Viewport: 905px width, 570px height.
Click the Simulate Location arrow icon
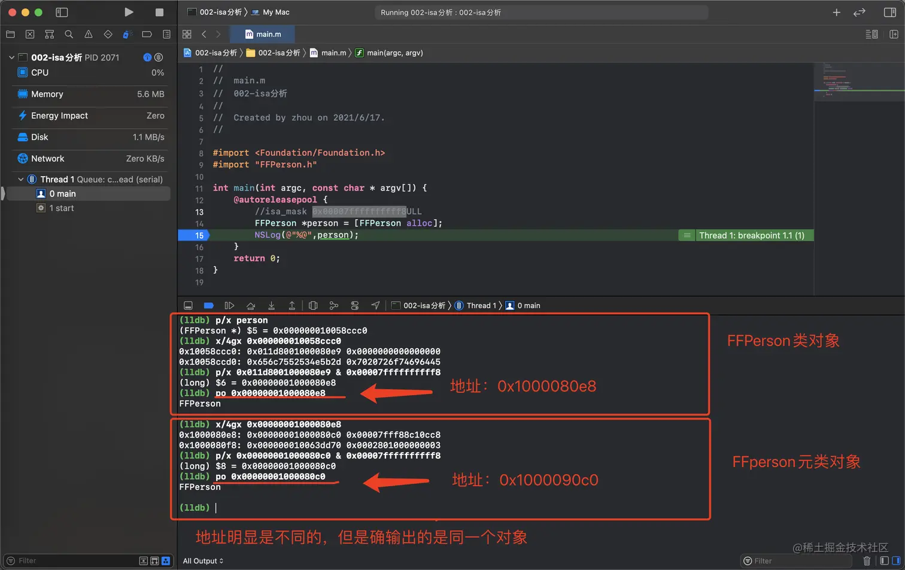click(375, 305)
